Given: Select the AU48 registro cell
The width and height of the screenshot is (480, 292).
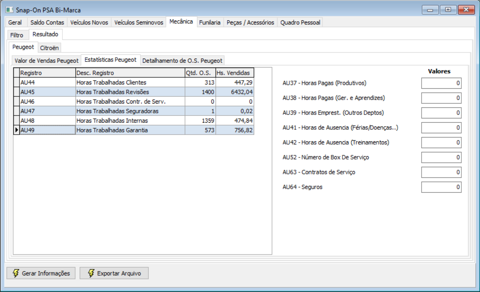Looking at the screenshot, I should [x=48, y=120].
